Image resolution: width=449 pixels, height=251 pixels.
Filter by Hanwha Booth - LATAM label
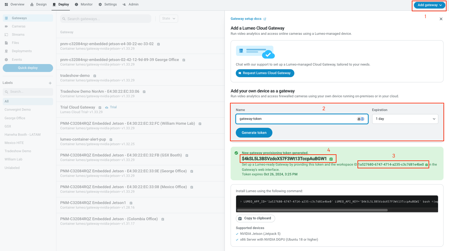pyautogui.click(x=23, y=135)
